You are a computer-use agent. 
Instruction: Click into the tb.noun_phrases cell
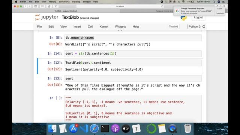click(x=133, y=37)
